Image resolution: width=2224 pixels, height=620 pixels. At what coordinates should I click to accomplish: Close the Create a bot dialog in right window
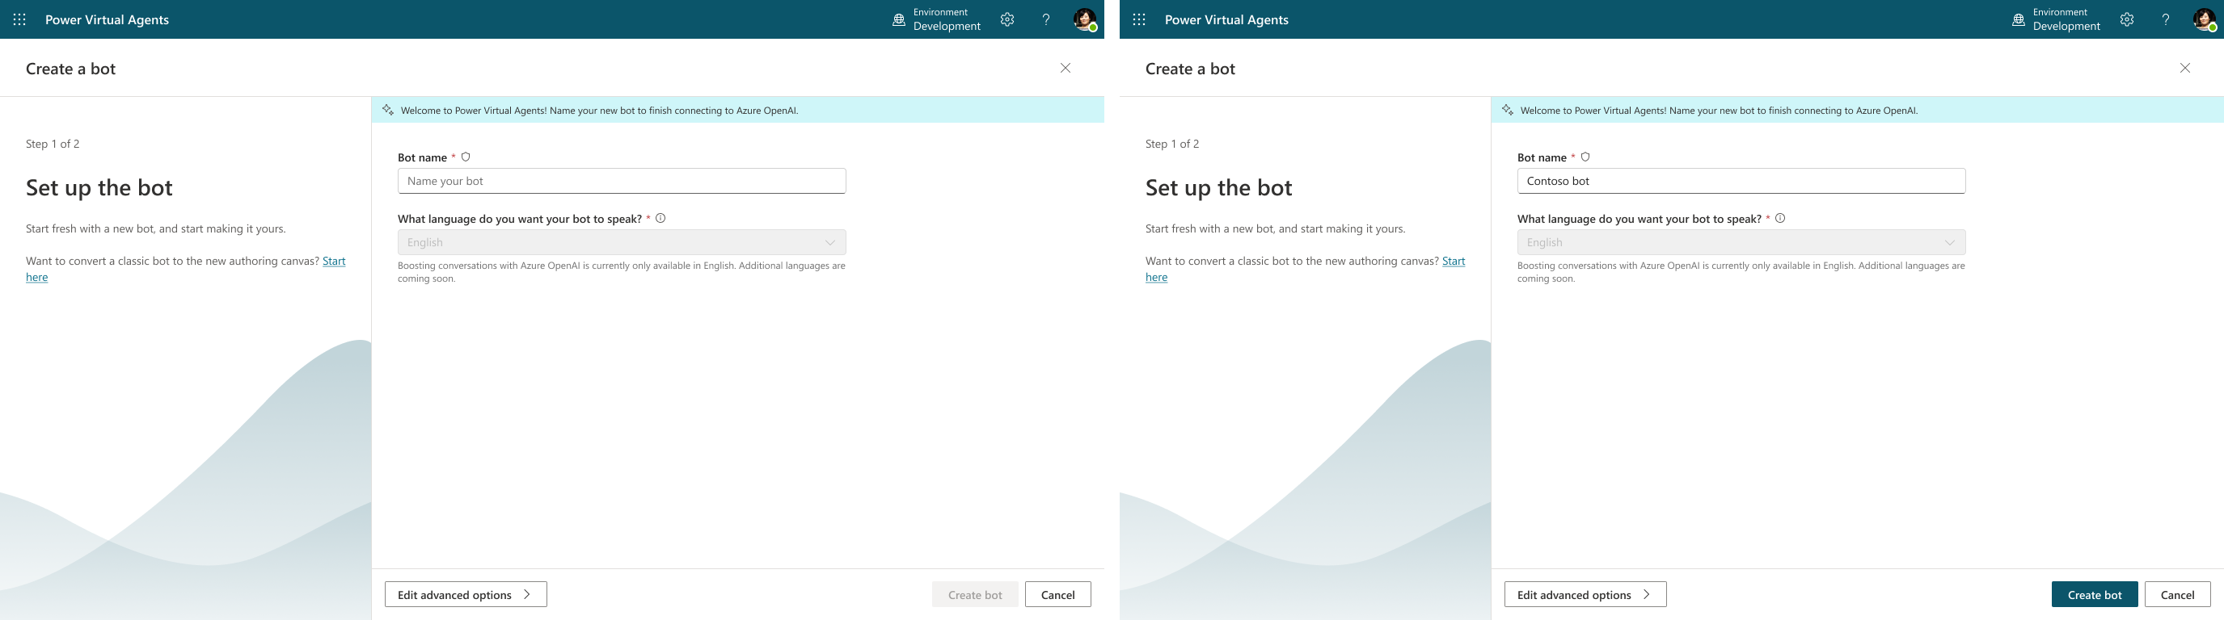pyautogui.click(x=2184, y=68)
